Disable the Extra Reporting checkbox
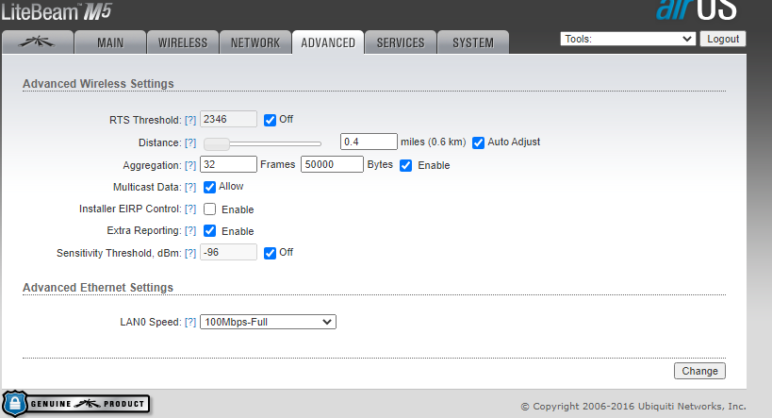This screenshot has width=772, height=418. (210, 230)
